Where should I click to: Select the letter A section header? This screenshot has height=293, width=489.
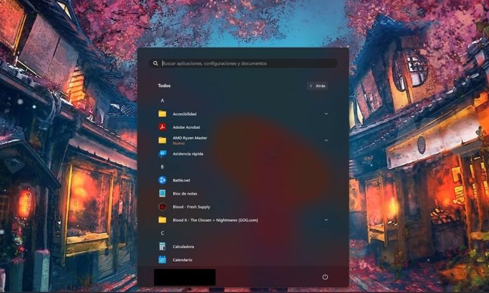click(162, 100)
